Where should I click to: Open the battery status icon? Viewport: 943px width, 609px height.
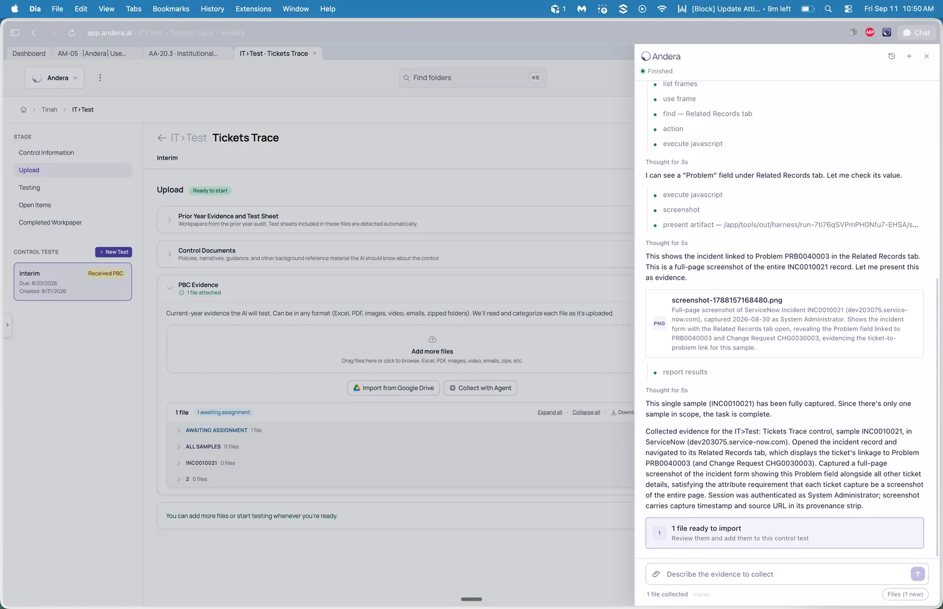[808, 9]
